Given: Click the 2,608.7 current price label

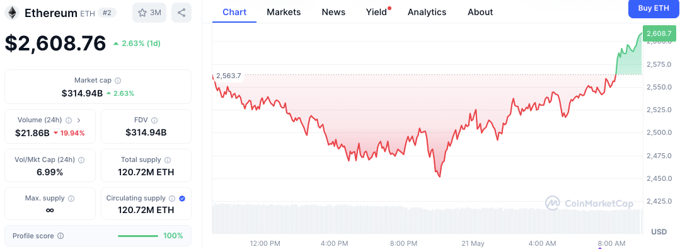Looking at the screenshot, I should (x=659, y=34).
